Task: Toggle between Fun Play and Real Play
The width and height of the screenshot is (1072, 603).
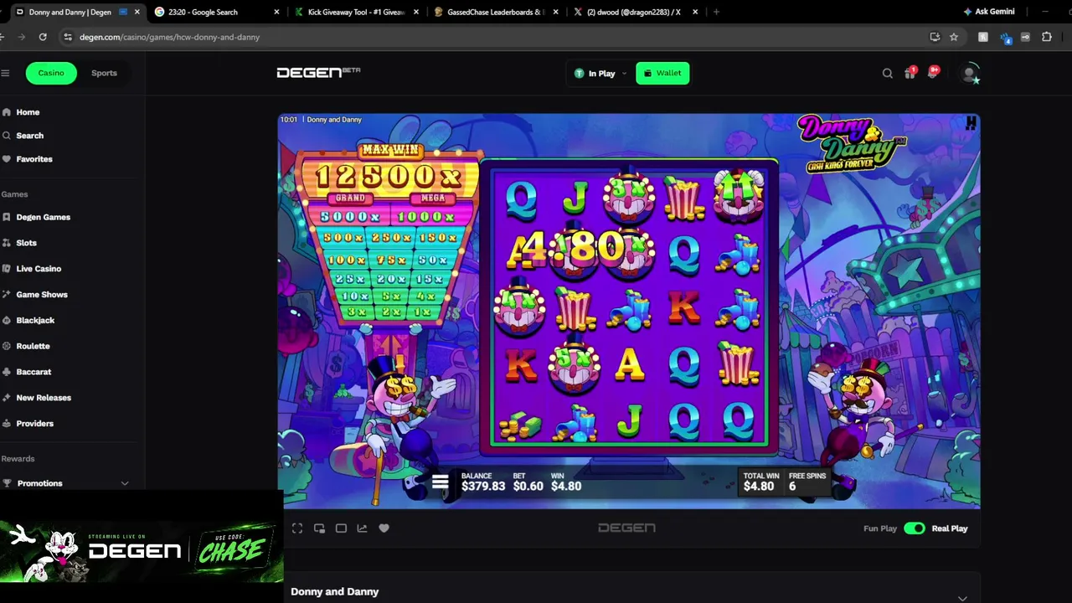Action: click(915, 528)
